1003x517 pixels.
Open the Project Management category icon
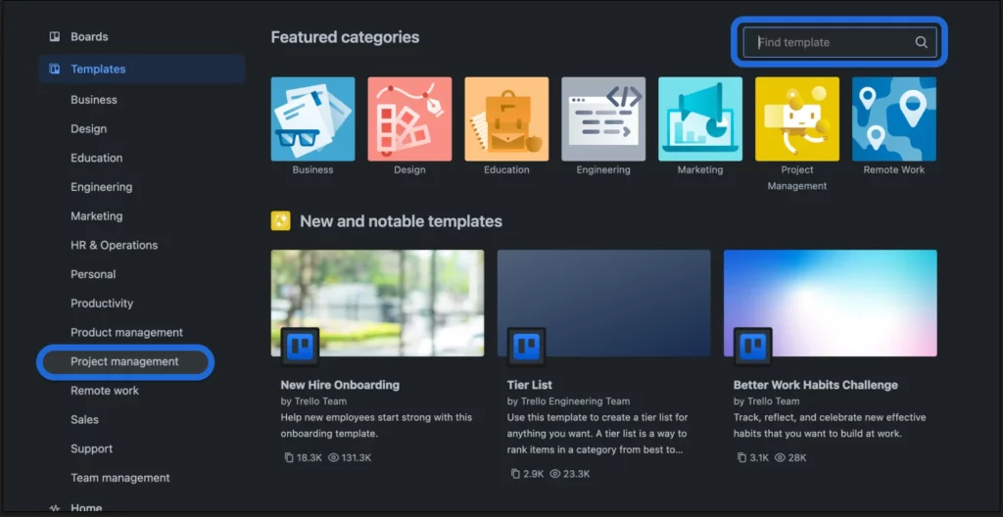tap(797, 119)
